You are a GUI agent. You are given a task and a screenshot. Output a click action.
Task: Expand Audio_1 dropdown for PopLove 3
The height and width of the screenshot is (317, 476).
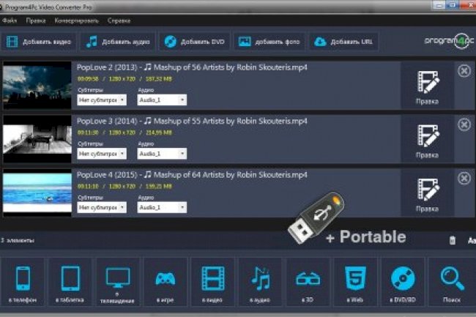[162, 154]
